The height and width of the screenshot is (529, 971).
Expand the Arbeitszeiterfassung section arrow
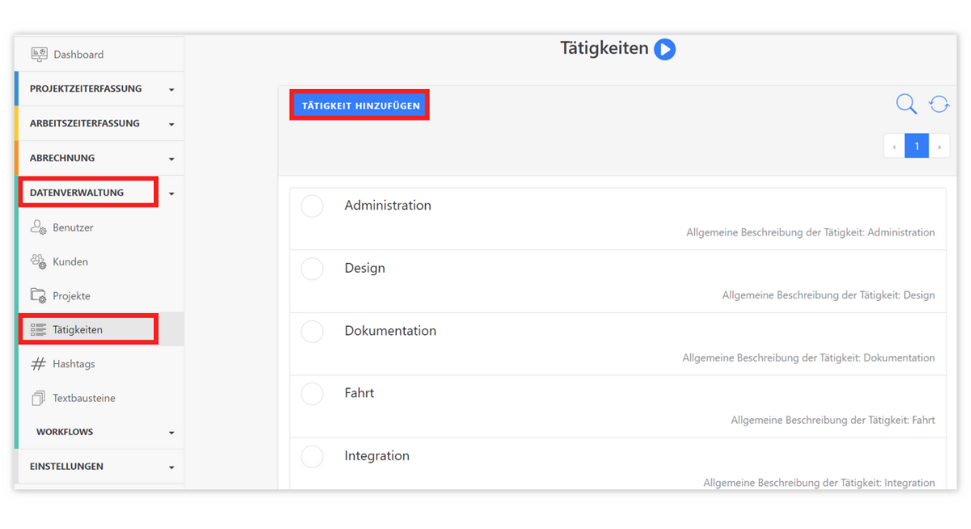(x=172, y=125)
